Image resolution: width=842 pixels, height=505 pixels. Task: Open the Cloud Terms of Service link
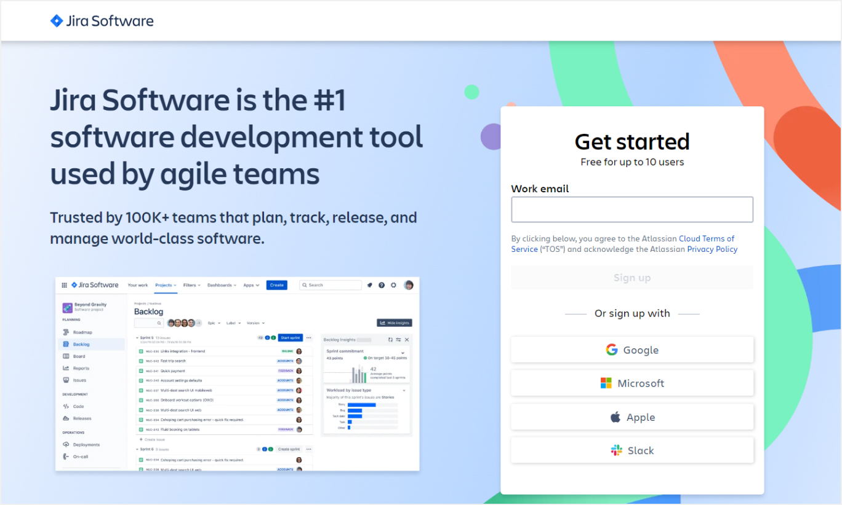click(x=706, y=238)
